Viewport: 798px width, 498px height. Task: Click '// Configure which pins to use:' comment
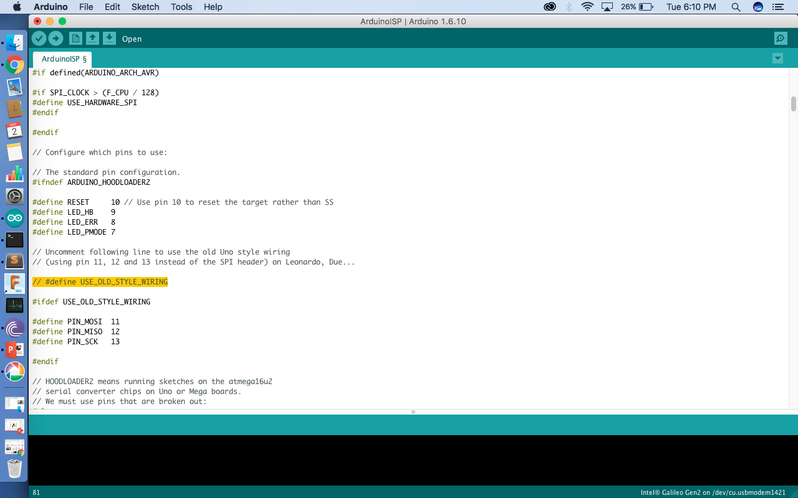100,153
